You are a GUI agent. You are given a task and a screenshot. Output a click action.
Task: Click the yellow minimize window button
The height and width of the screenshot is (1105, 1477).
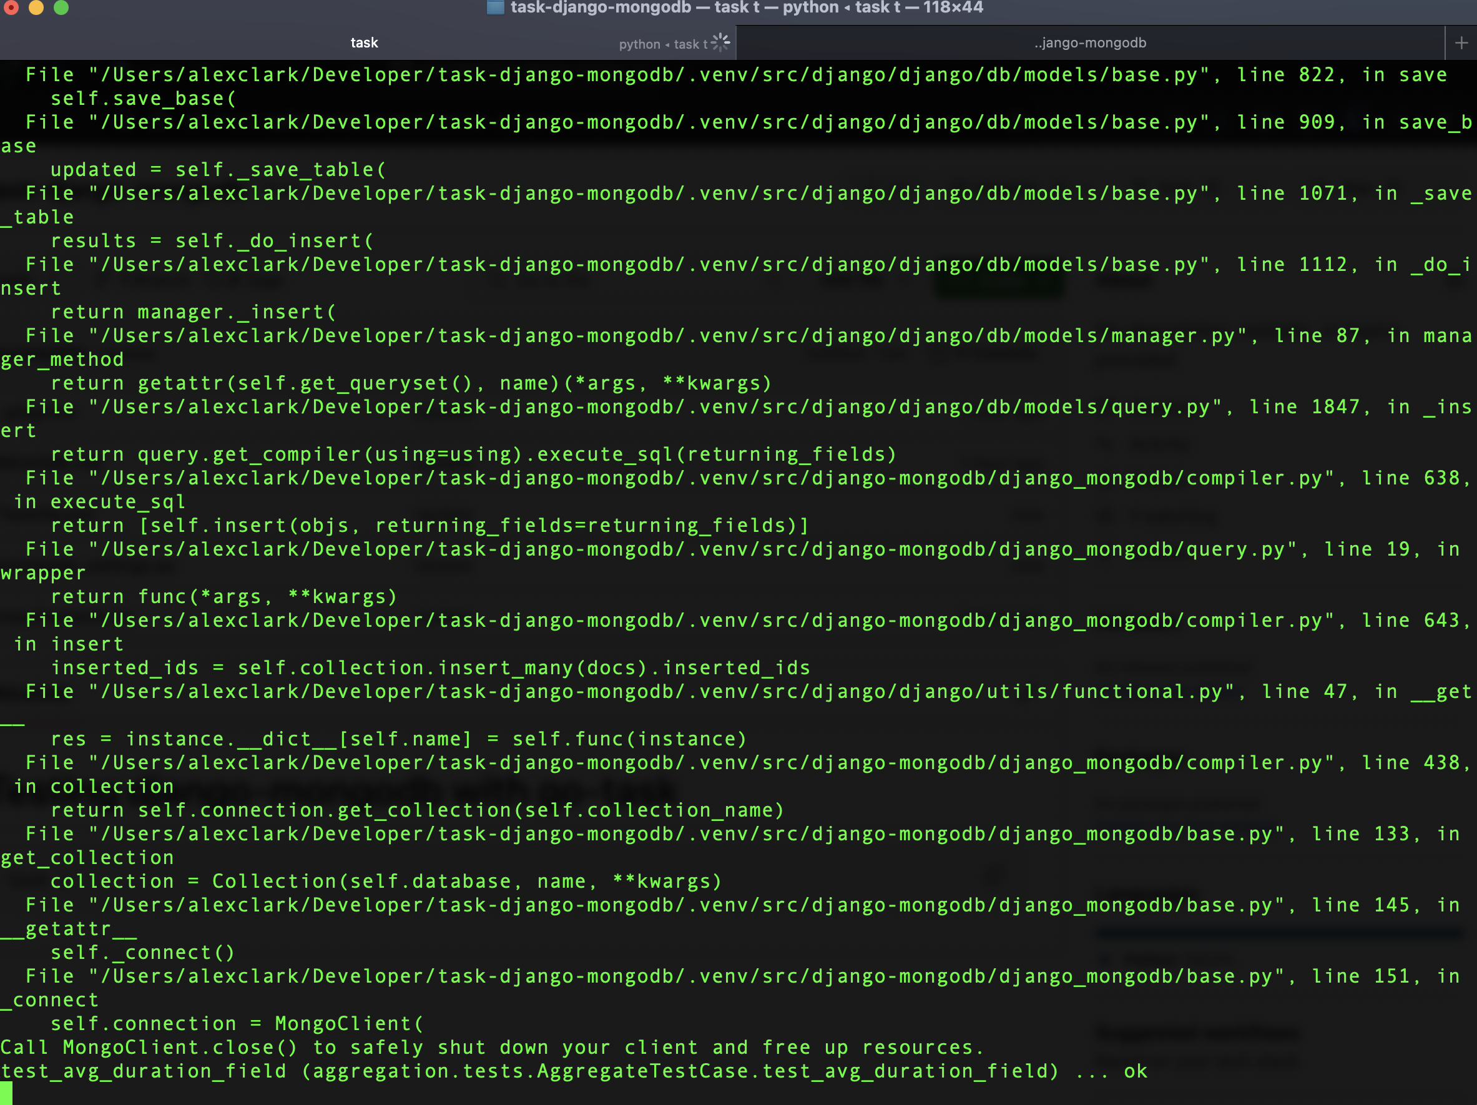(x=36, y=7)
